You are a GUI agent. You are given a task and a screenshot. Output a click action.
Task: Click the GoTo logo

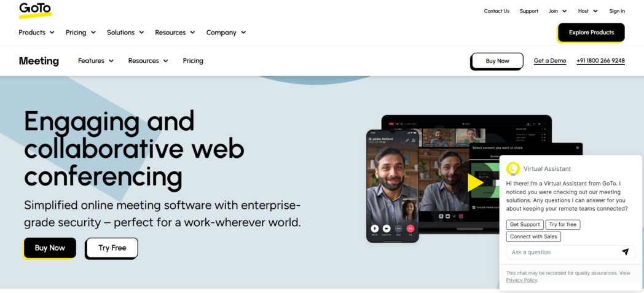pyautogui.click(x=35, y=10)
